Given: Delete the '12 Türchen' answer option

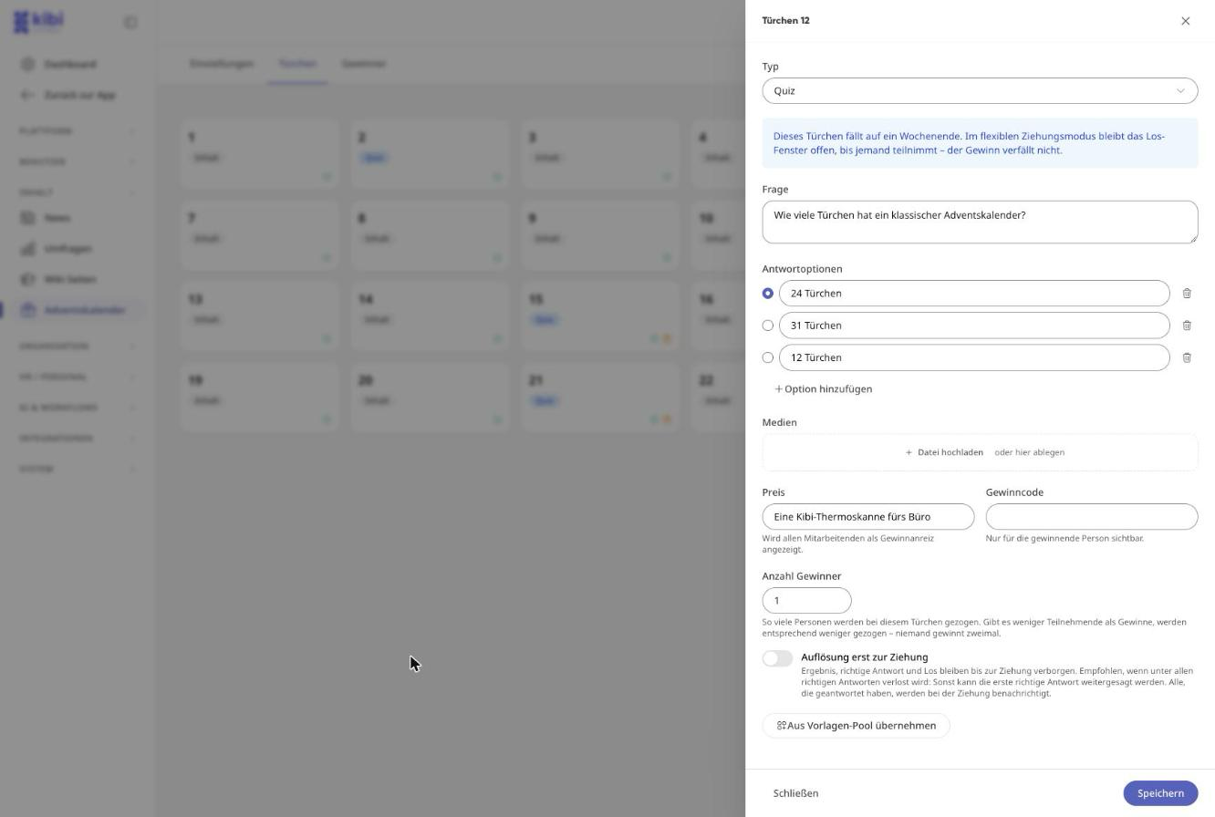Looking at the screenshot, I should [1187, 357].
